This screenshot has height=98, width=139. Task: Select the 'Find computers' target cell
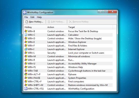point(76,82)
